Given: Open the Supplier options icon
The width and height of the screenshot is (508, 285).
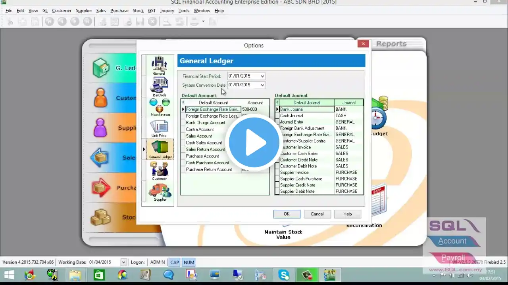Looking at the screenshot, I should click(x=160, y=192).
